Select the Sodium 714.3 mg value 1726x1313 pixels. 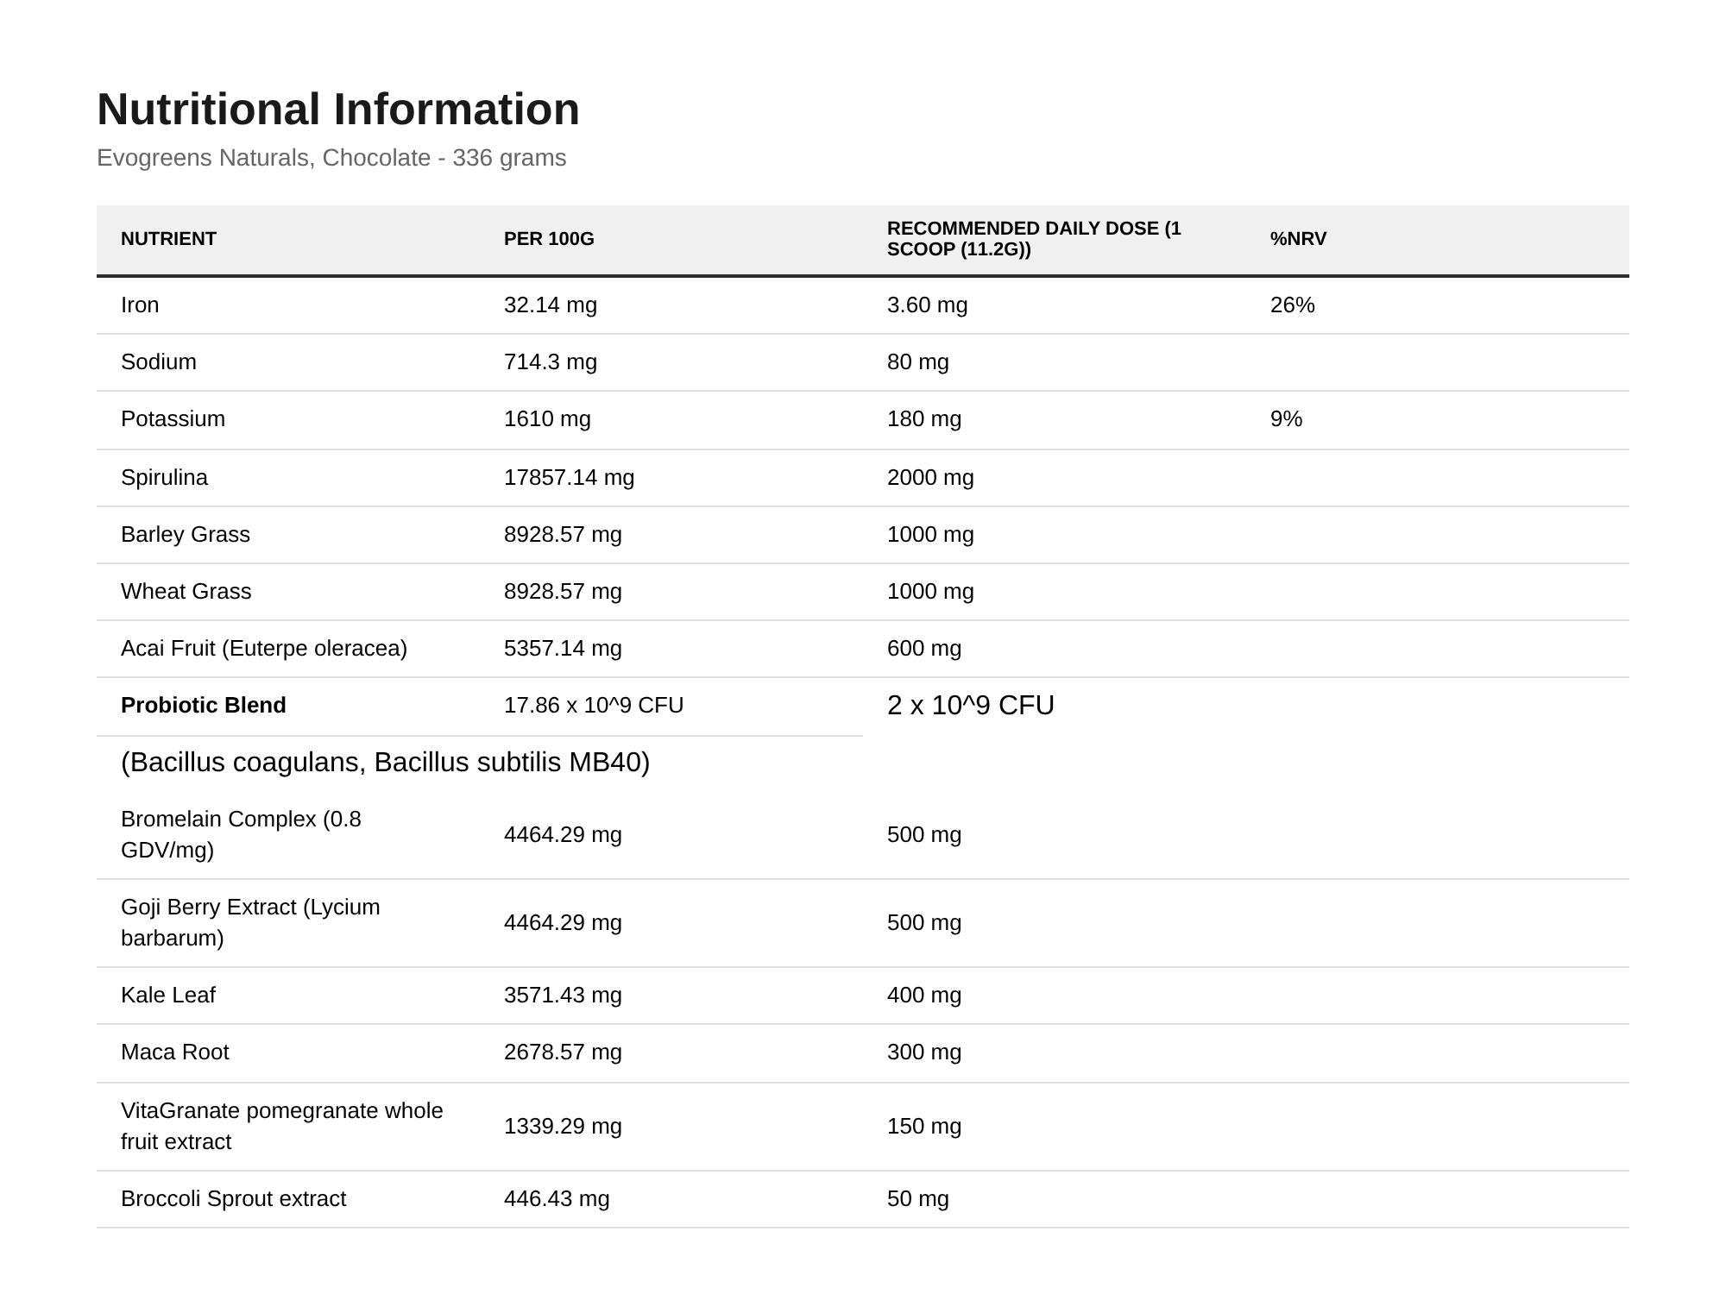click(x=551, y=362)
